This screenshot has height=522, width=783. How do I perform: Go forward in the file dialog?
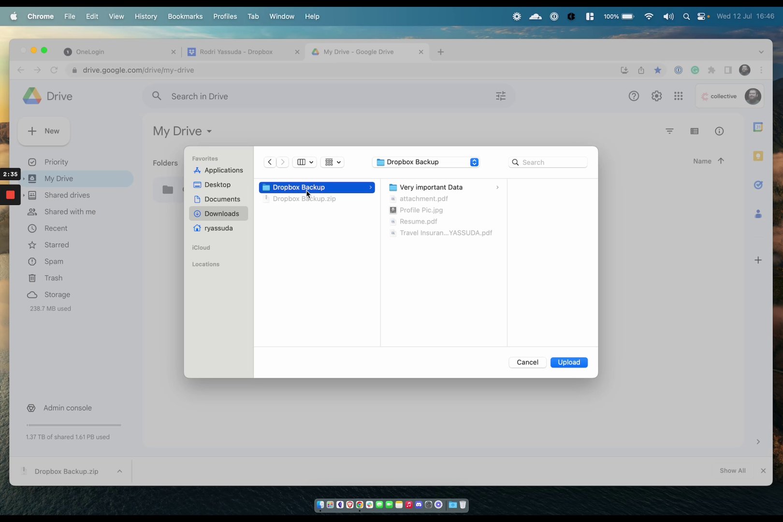pyautogui.click(x=283, y=162)
